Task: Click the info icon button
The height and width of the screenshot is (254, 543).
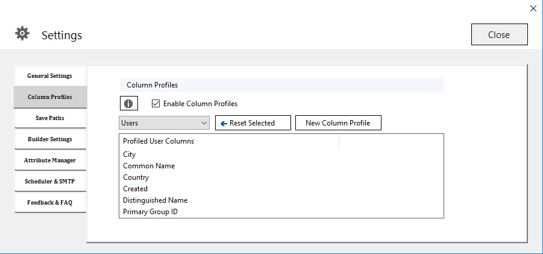Action: click(129, 103)
